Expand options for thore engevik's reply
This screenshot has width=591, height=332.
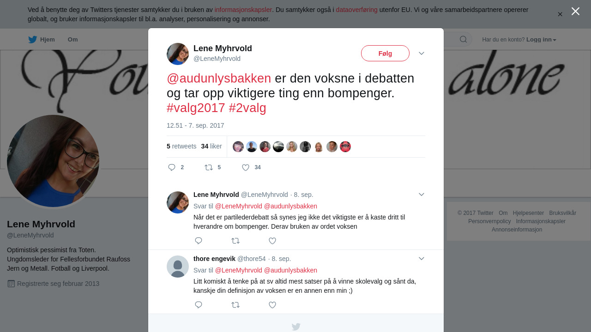click(x=422, y=259)
